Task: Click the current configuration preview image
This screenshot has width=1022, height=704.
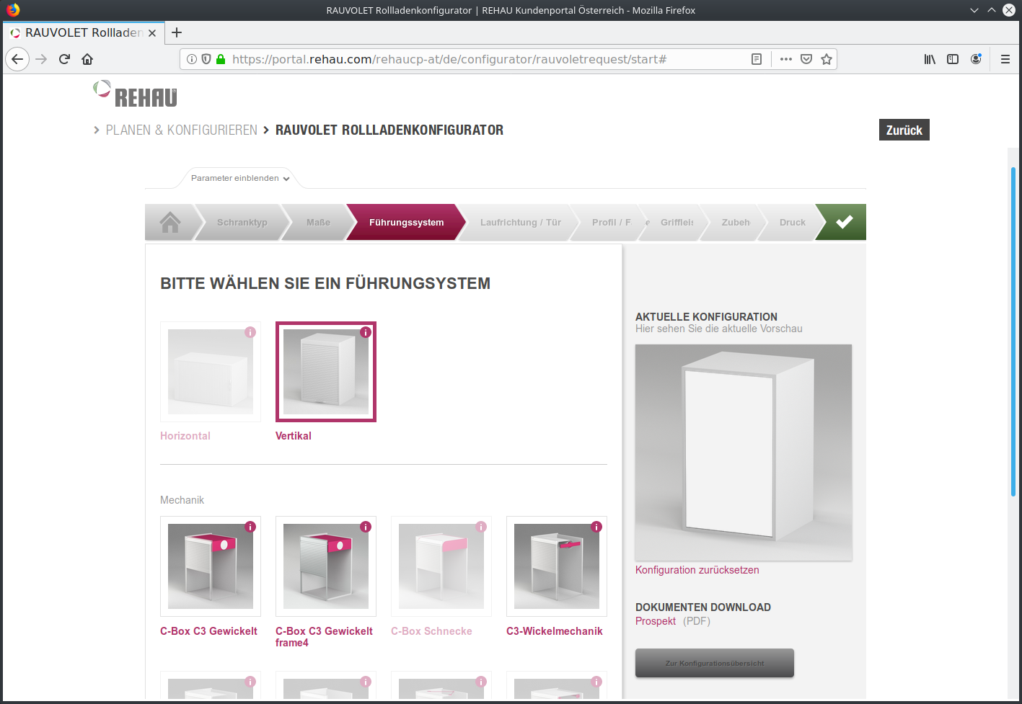Action: (x=744, y=453)
